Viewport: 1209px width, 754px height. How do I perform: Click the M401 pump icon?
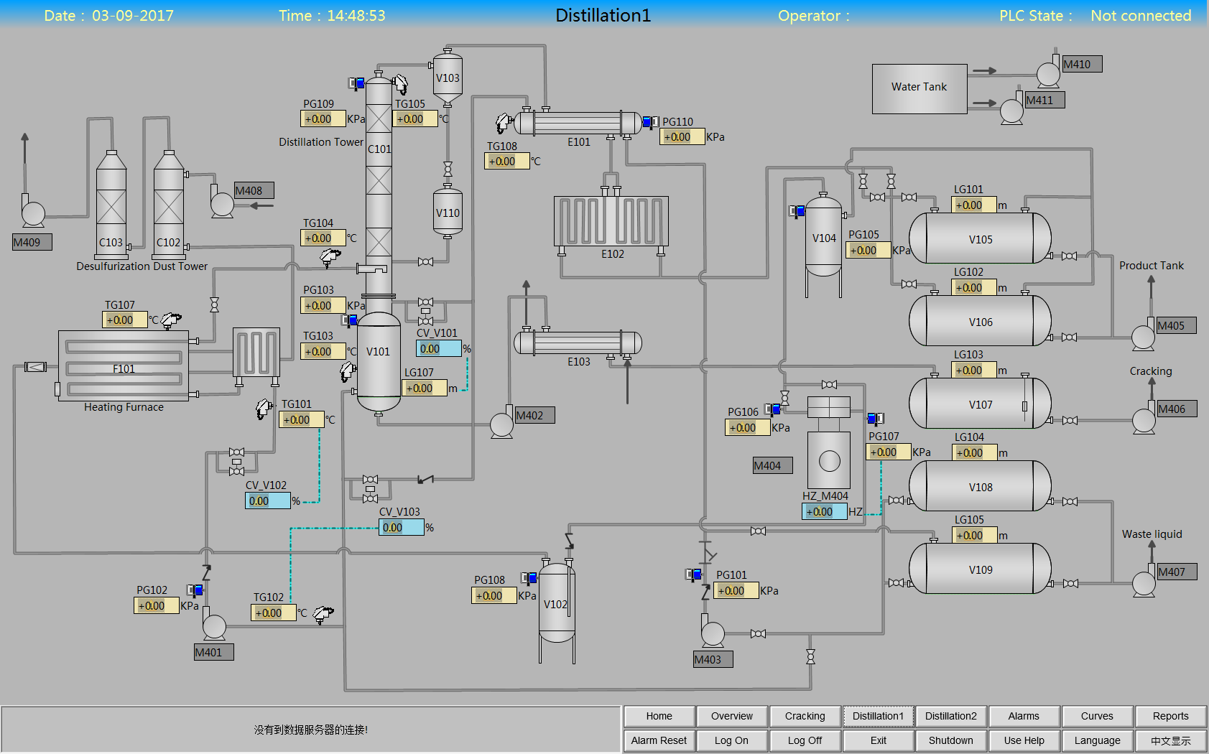tap(213, 626)
